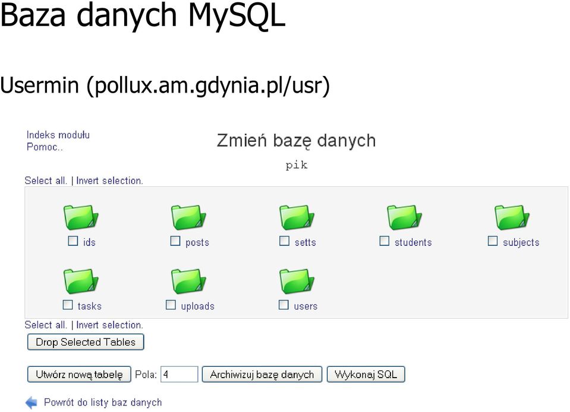The image size is (570, 412).
Task: Click top Select all. link
Action: [x=46, y=181]
